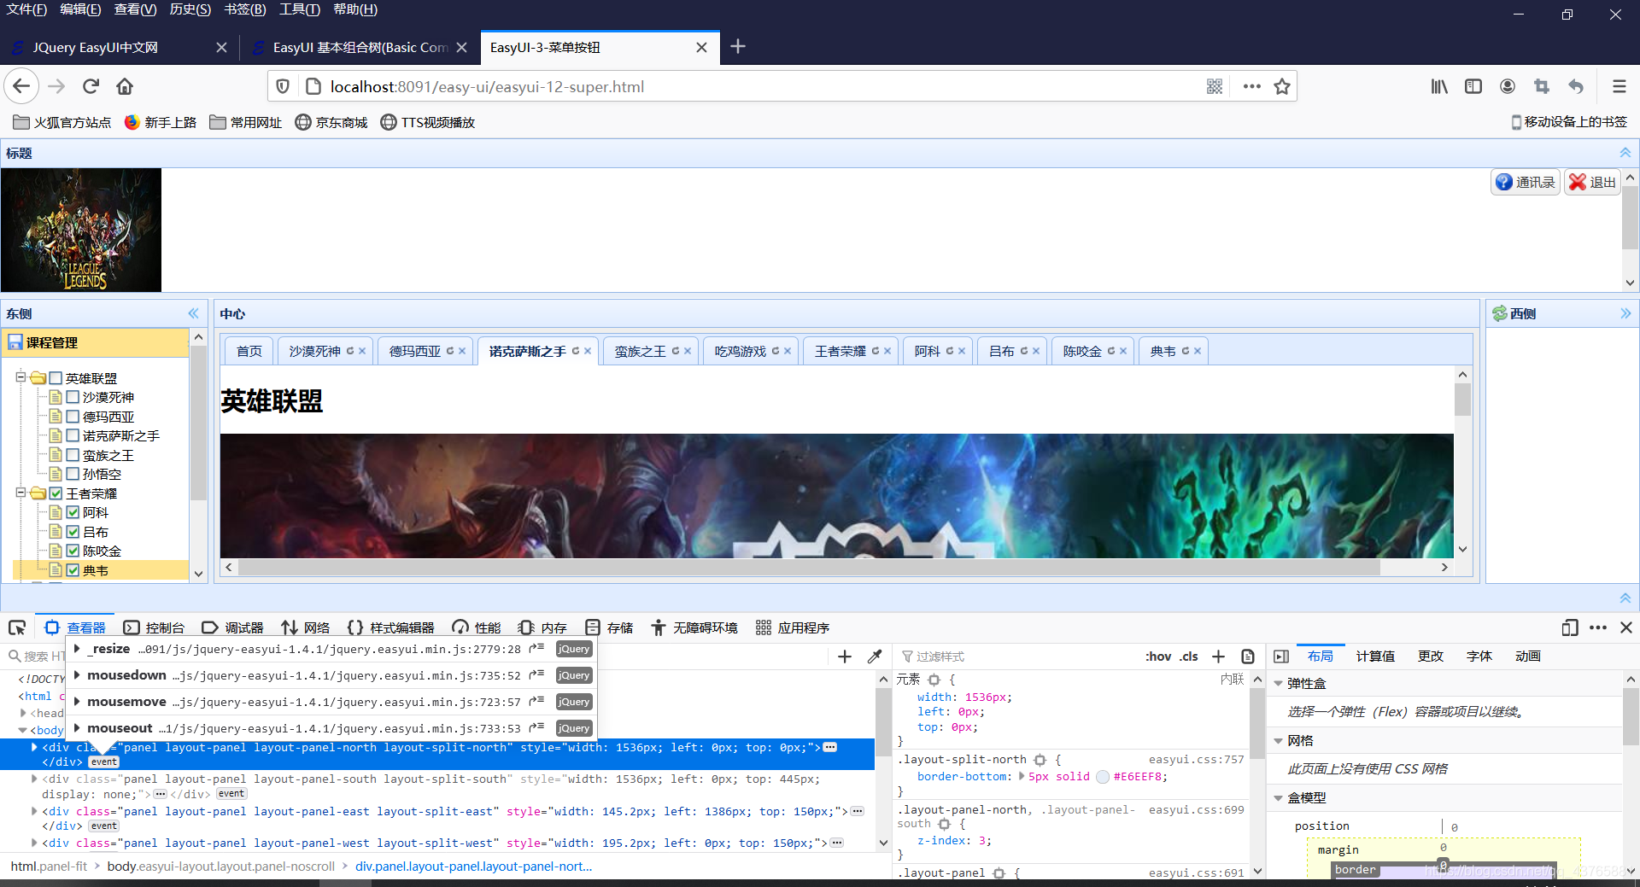Open the Firefox hamburger menu

1619,86
